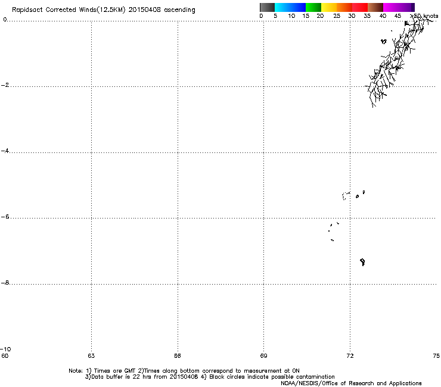Click the orange 25-30 knots color band
The image size is (441, 387).
pyautogui.click(x=344, y=7)
